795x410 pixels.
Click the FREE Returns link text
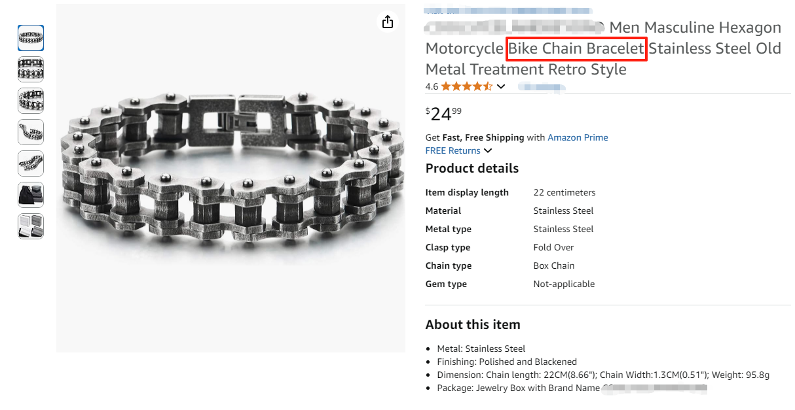pos(453,150)
